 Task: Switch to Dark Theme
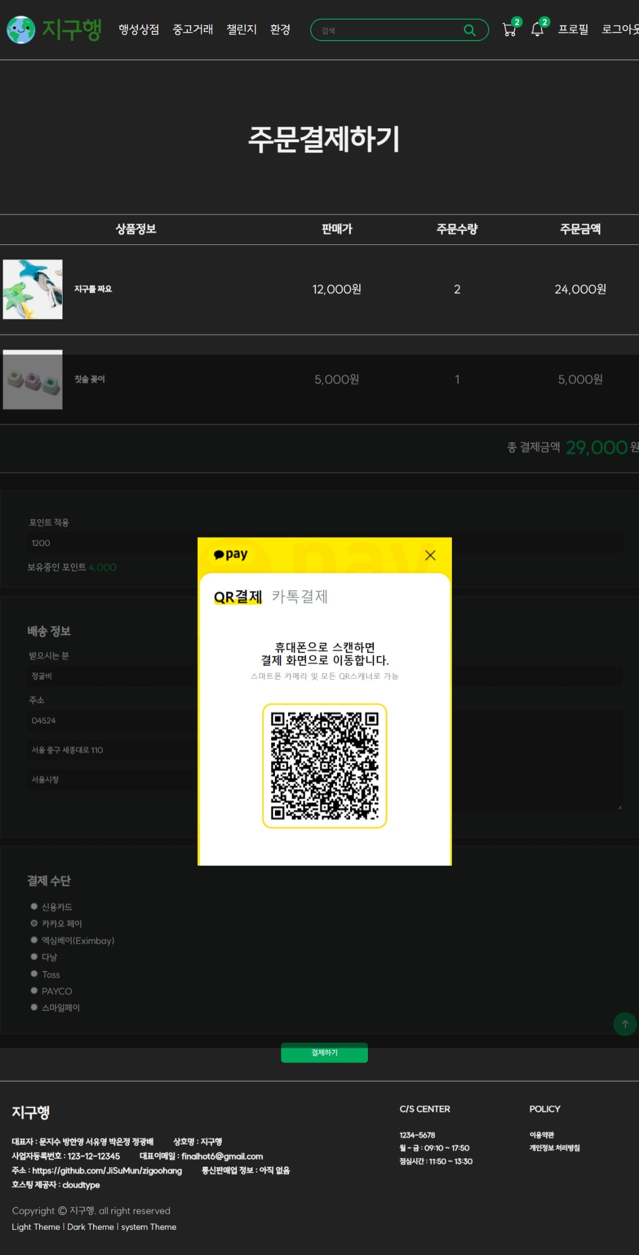tap(90, 1227)
